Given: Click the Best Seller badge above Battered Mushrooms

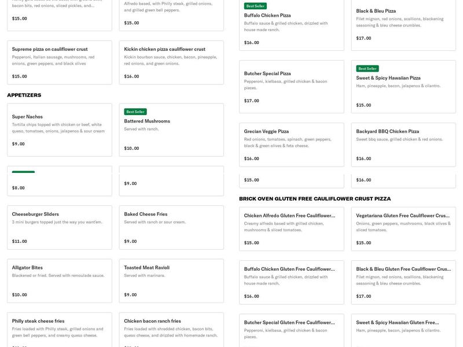Looking at the screenshot, I should tap(135, 112).
